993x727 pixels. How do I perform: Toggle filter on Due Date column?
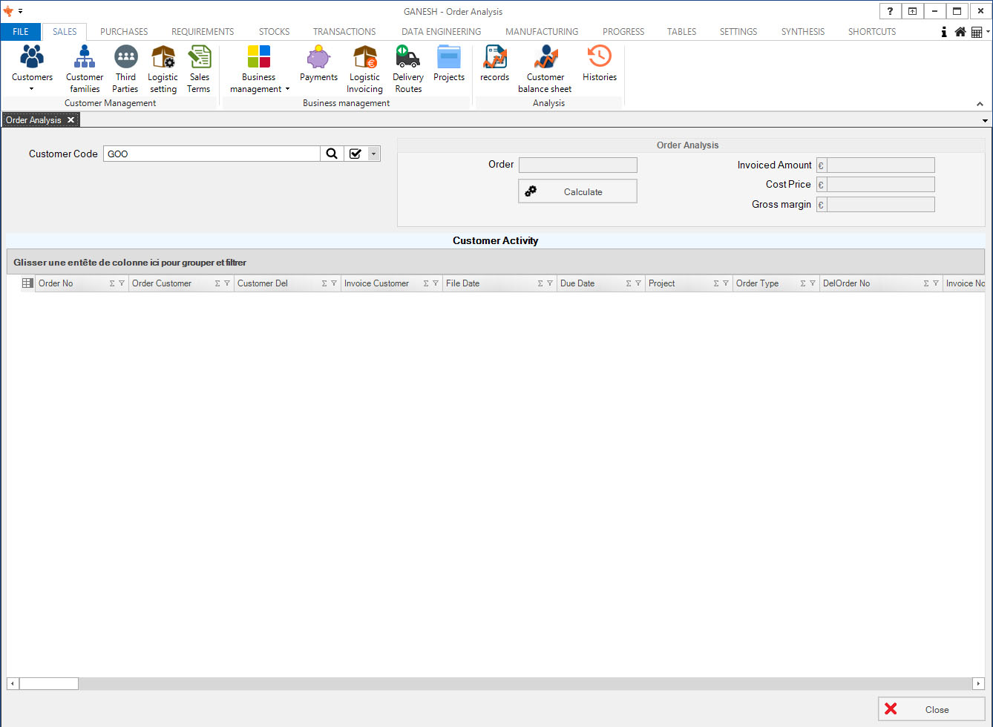tap(638, 283)
